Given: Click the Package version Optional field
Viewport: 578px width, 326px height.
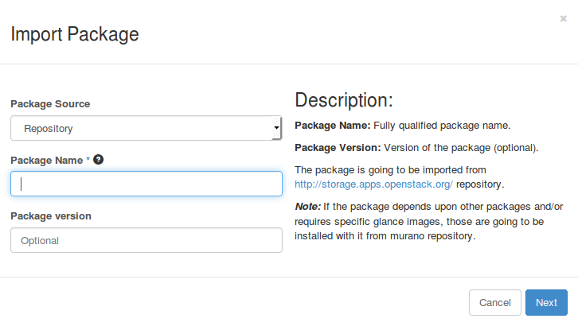Looking at the screenshot, I should tap(146, 240).
